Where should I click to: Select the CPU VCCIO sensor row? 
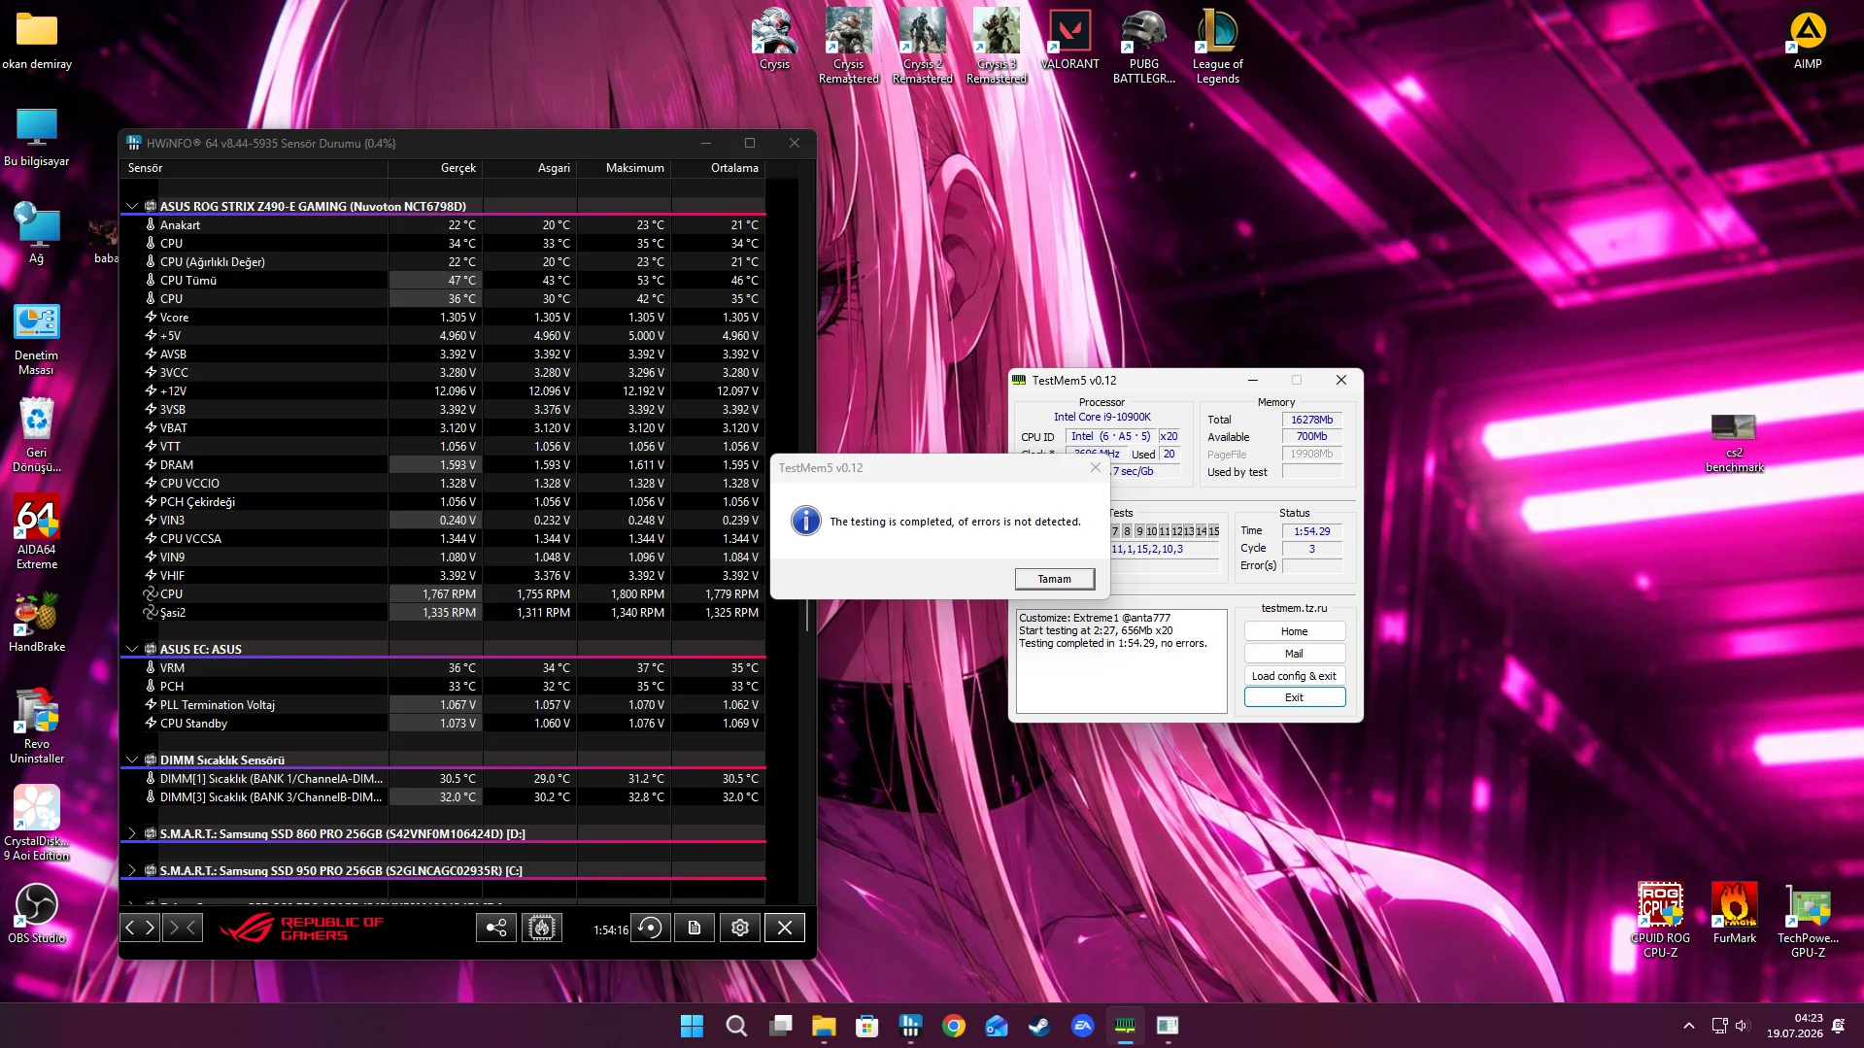[443, 484]
